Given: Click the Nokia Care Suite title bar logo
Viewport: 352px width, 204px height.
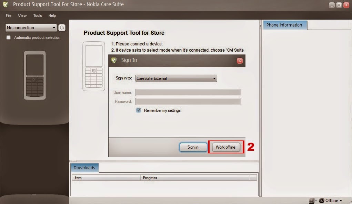Looking at the screenshot, I should 6,4.
